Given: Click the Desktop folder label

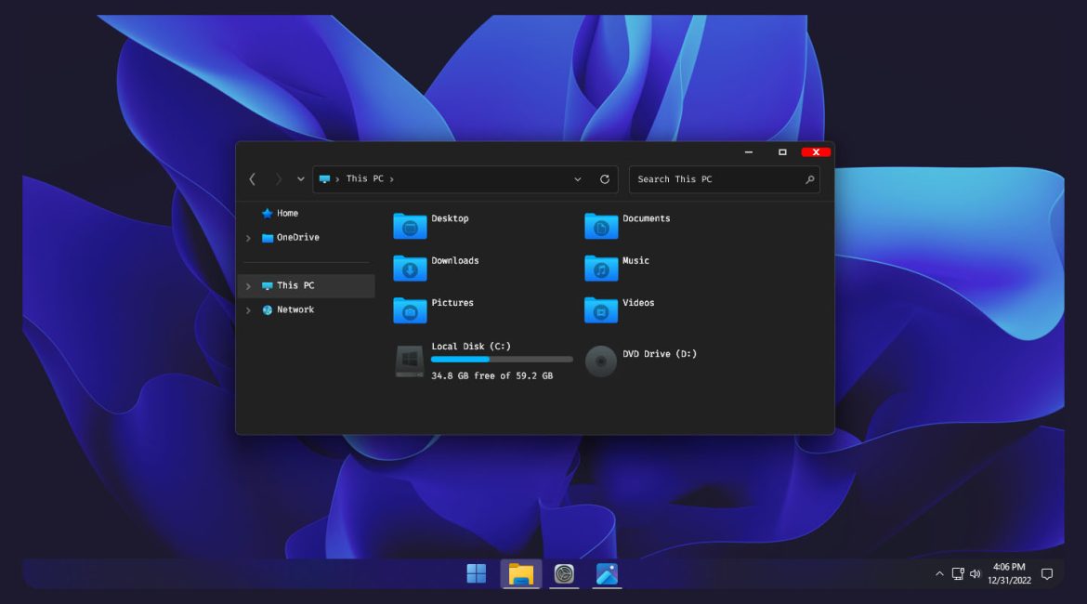Looking at the screenshot, I should click(x=450, y=218).
